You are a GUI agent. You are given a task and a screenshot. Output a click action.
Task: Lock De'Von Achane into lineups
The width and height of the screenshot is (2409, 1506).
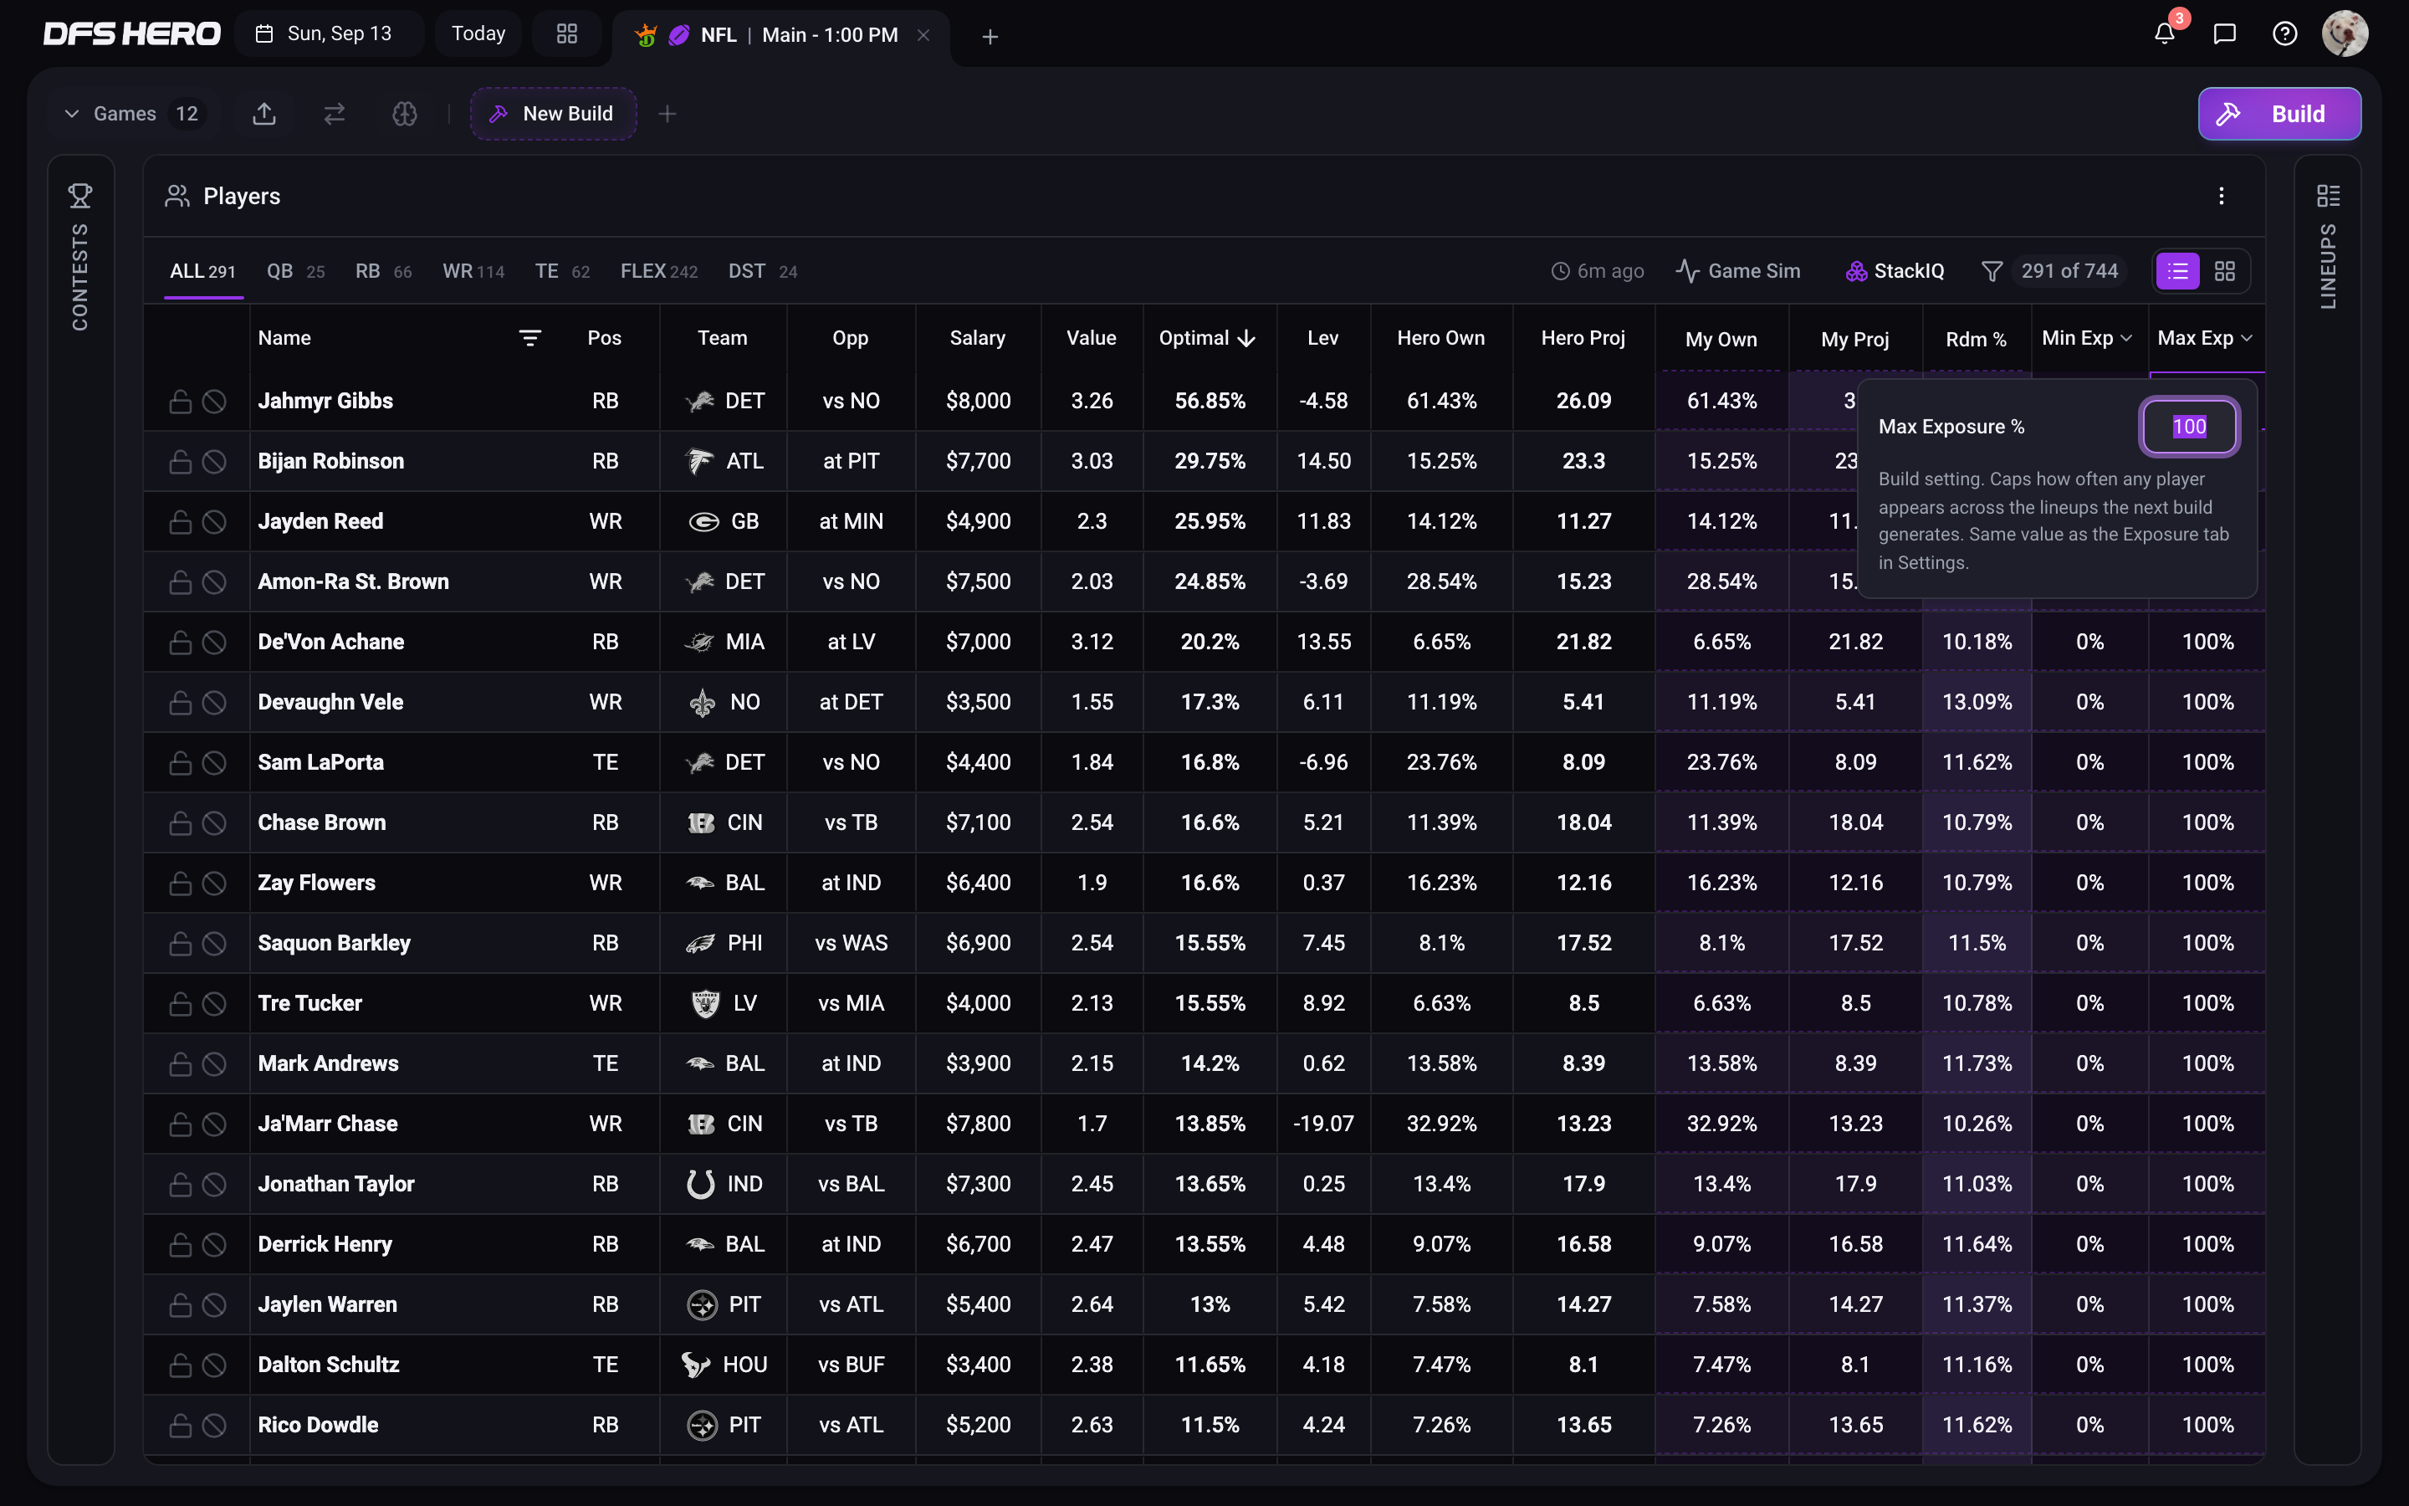180,643
